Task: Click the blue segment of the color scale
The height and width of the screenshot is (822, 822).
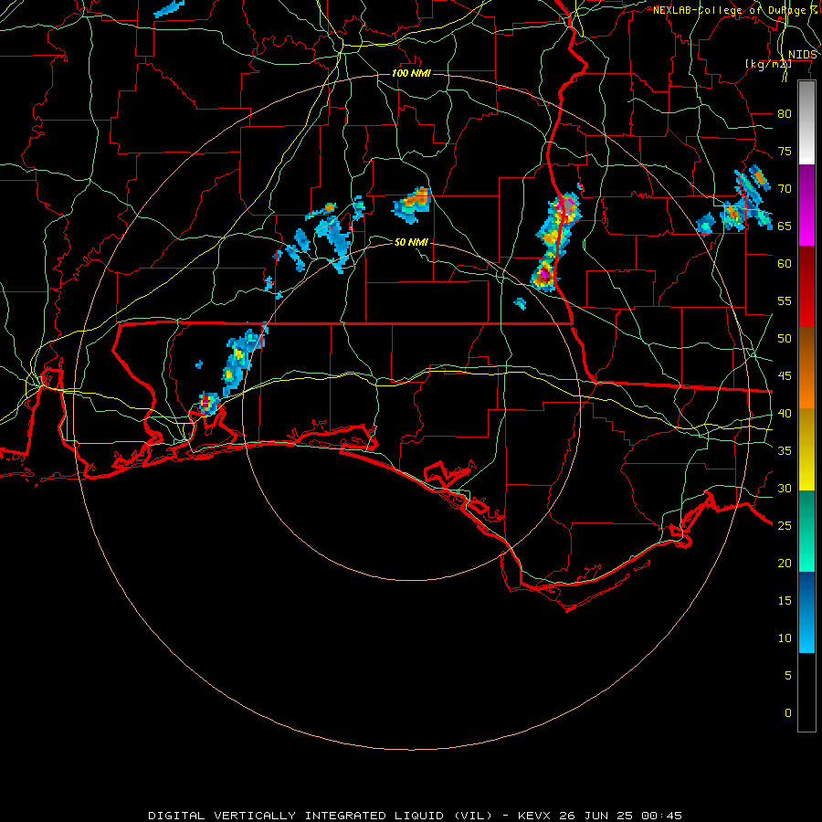Action: point(806,612)
